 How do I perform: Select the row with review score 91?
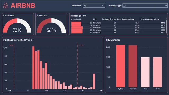[118, 23]
